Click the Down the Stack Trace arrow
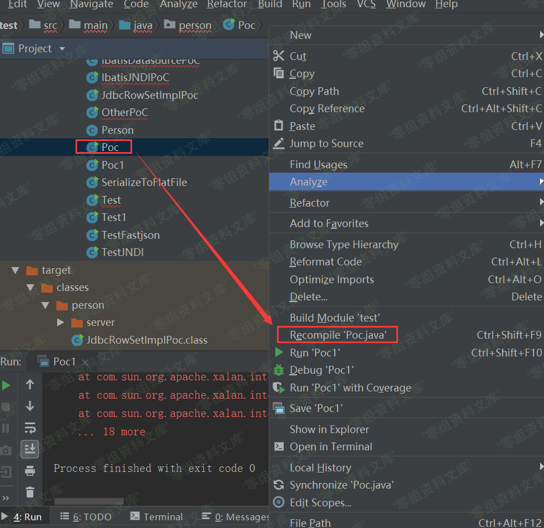This screenshot has height=528, width=544. 30,406
